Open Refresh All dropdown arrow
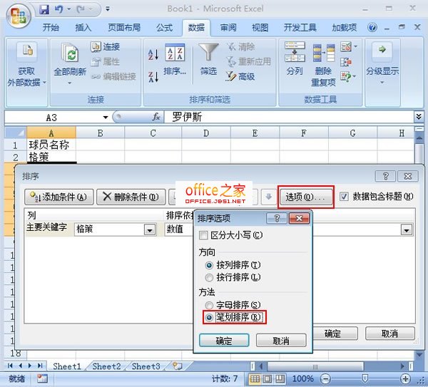The width and height of the screenshot is (428, 387). click(70, 83)
